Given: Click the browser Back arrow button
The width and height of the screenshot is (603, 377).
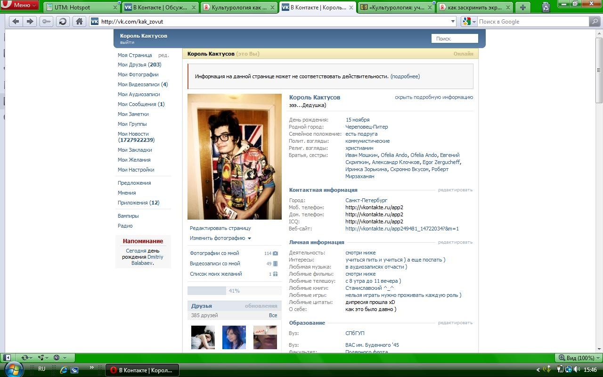Looking at the screenshot, I should point(16,21).
